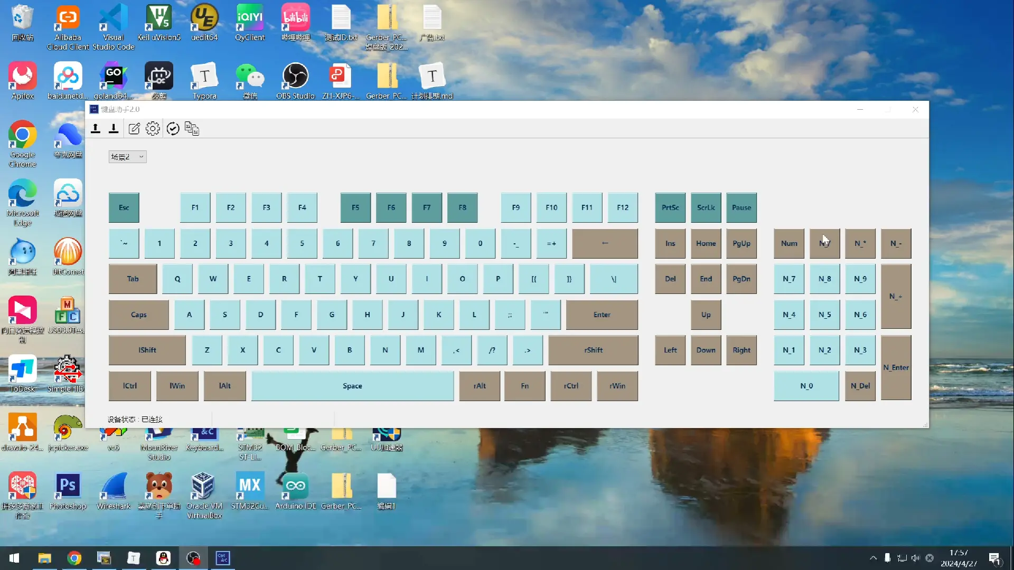The width and height of the screenshot is (1014, 570).
Task: Select the PgDn key
Action: tap(741, 279)
